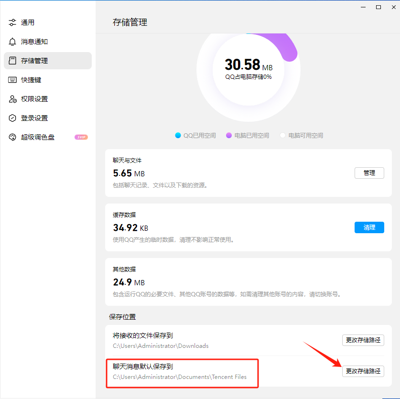Click the white 电脑可用空间 legend dot

coord(282,135)
